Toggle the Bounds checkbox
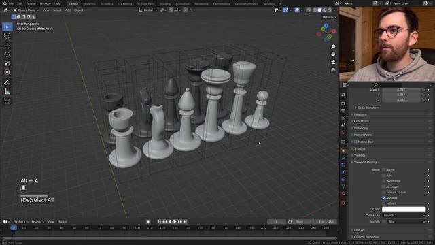 click(x=383, y=222)
